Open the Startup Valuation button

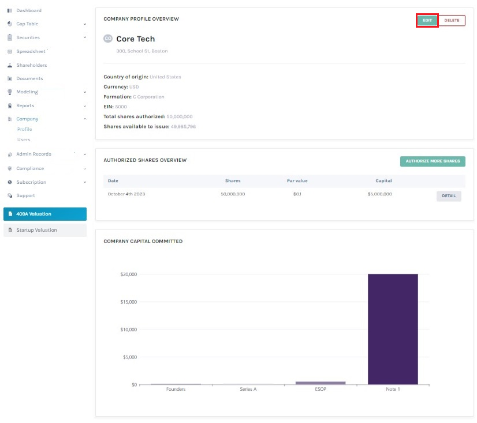(x=45, y=230)
